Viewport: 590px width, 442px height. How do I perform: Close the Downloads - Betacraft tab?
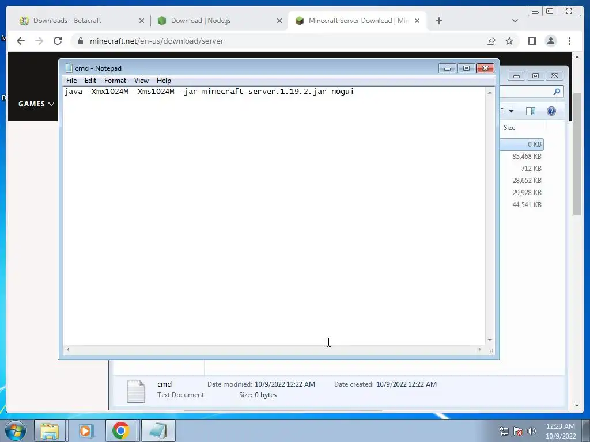[142, 21]
